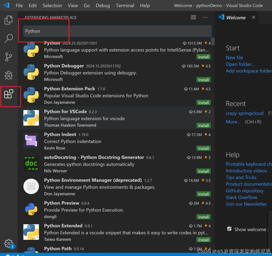Click the Python Debugger extension logo
Screen dimensions: 272x256
pyautogui.click(x=31, y=72)
